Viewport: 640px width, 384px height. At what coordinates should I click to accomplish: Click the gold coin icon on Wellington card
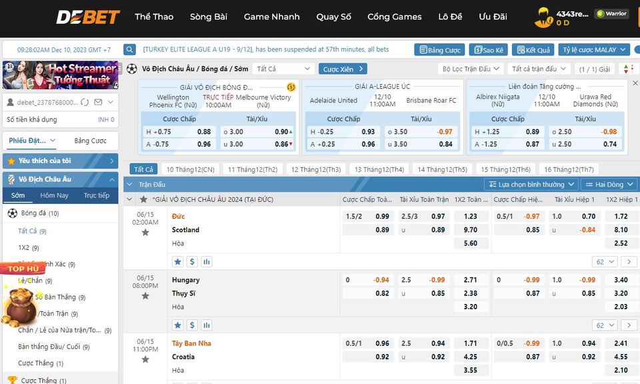point(291,87)
